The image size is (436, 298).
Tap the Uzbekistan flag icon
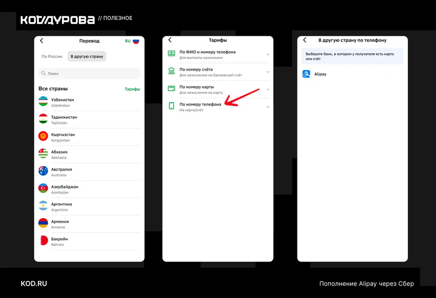tap(43, 101)
